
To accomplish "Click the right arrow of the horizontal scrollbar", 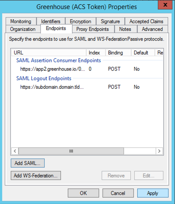I will point(159,151).
